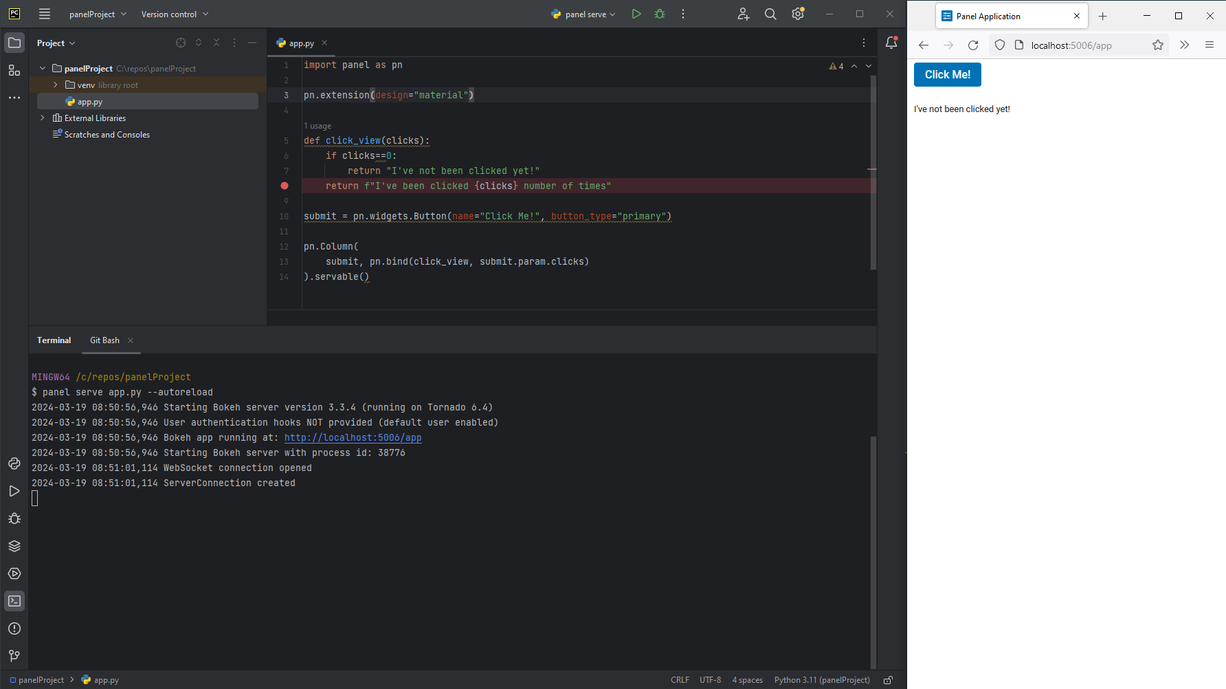Click the browser address bar
1226x689 pixels.
[1079, 45]
